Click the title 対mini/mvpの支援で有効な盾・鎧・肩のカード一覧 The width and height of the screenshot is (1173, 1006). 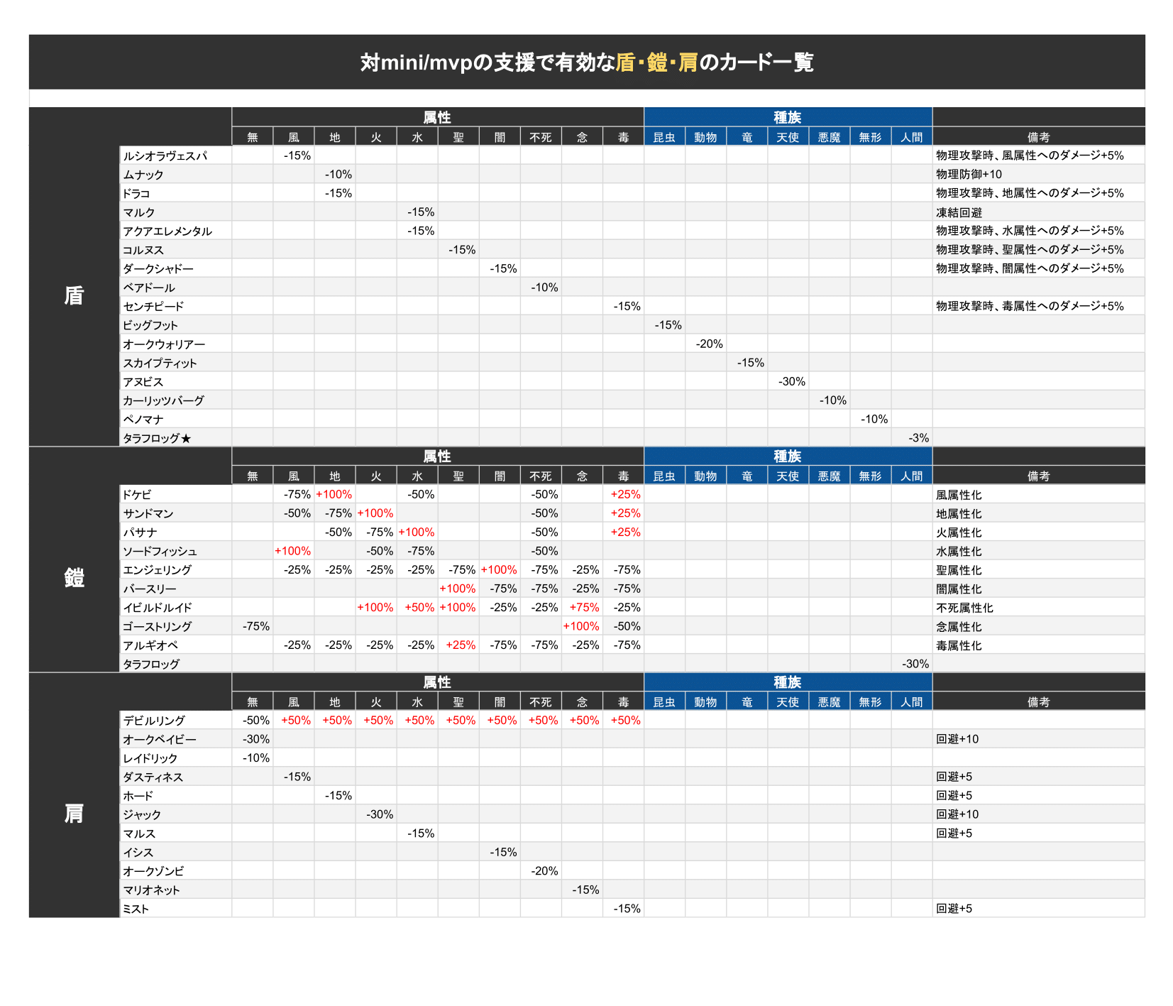click(x=586, y=62)
